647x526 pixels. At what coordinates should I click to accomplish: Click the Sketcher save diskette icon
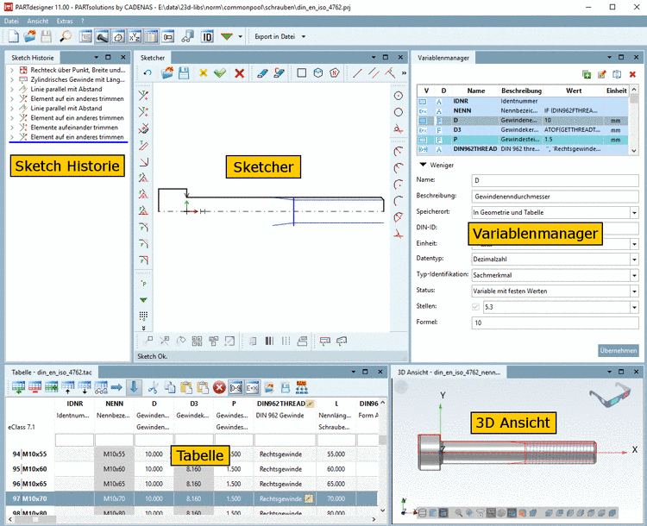pyautogui.click(x=184, y=73)
